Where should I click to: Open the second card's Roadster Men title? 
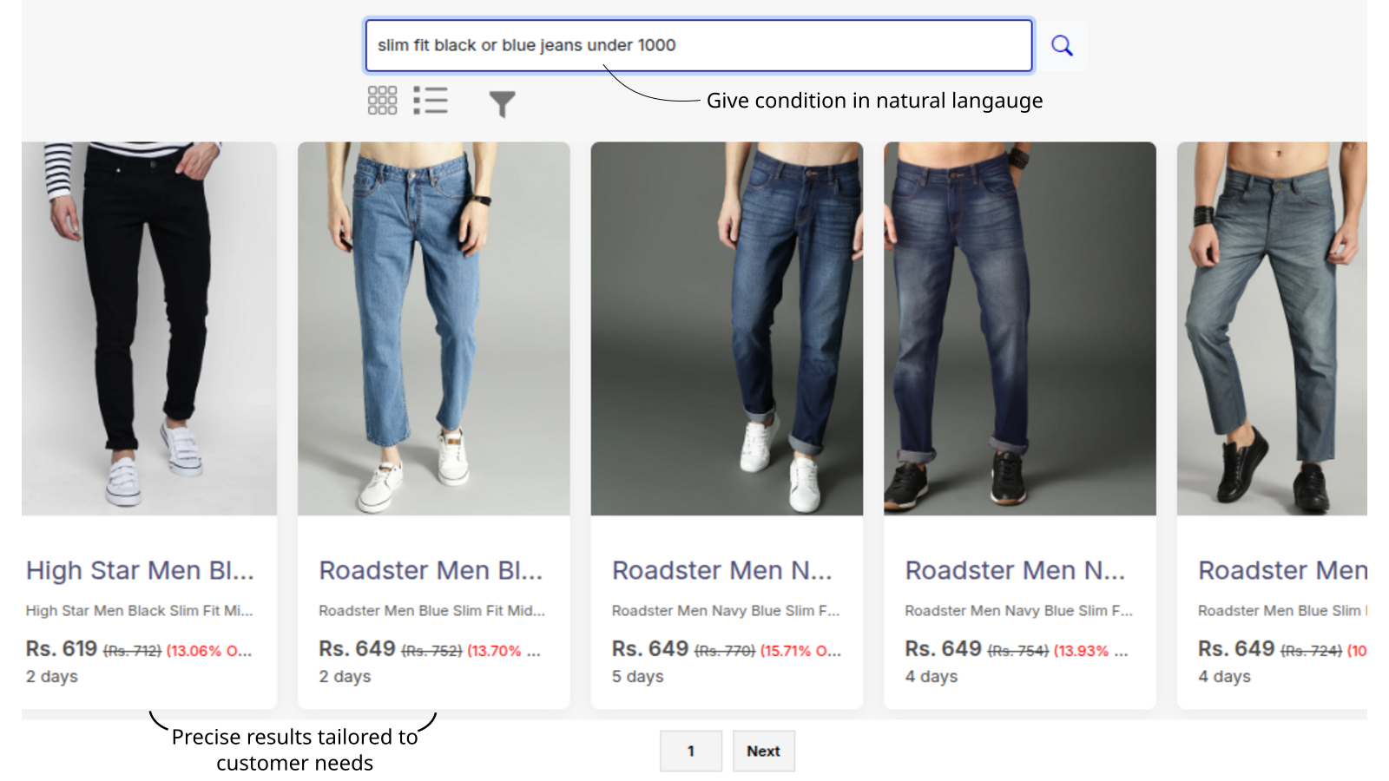[x=431, y=570]
